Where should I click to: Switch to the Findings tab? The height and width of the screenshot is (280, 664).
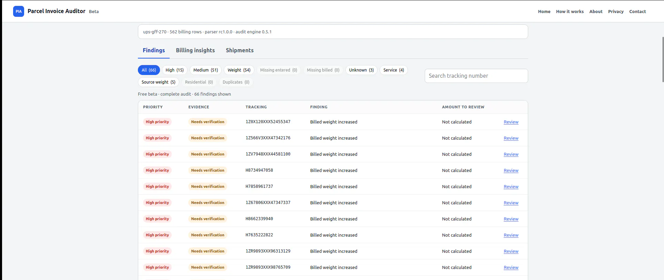154,50
